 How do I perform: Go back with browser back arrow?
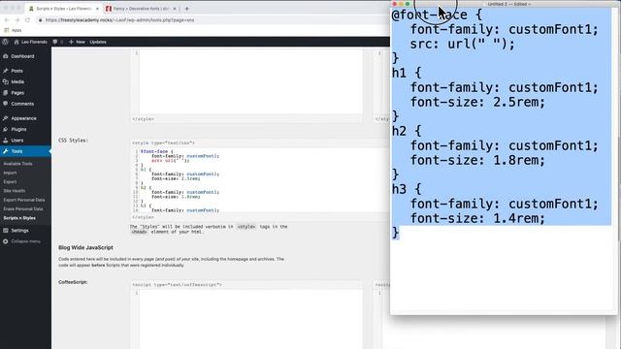click(7, 19)
